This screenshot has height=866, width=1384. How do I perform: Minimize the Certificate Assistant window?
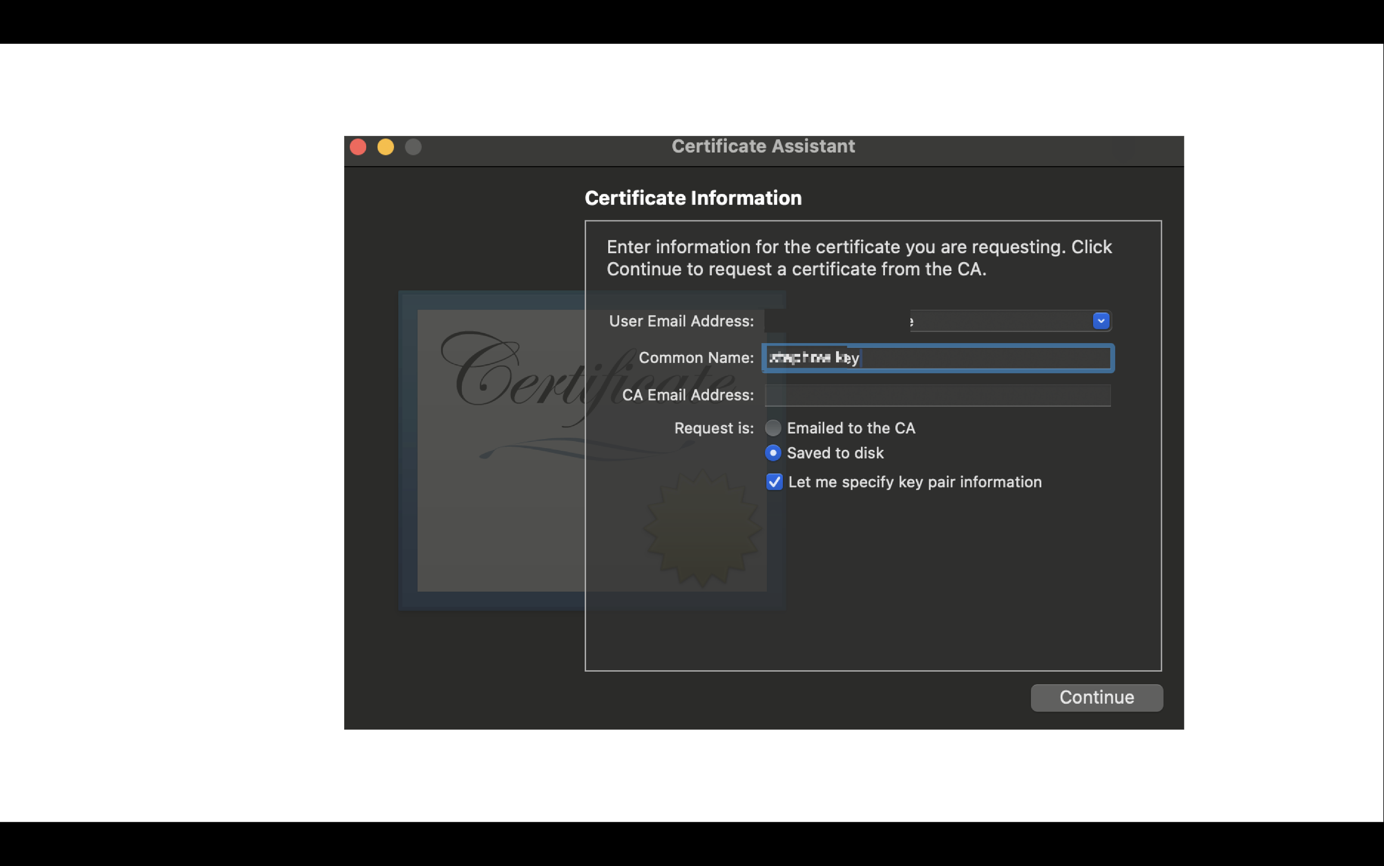pos(386,147)
